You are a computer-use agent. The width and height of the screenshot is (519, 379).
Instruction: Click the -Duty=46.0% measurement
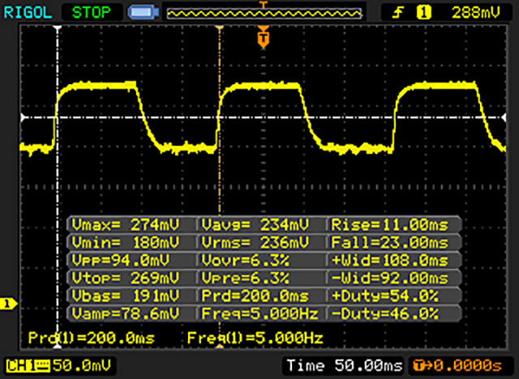[x=385, y=313]
